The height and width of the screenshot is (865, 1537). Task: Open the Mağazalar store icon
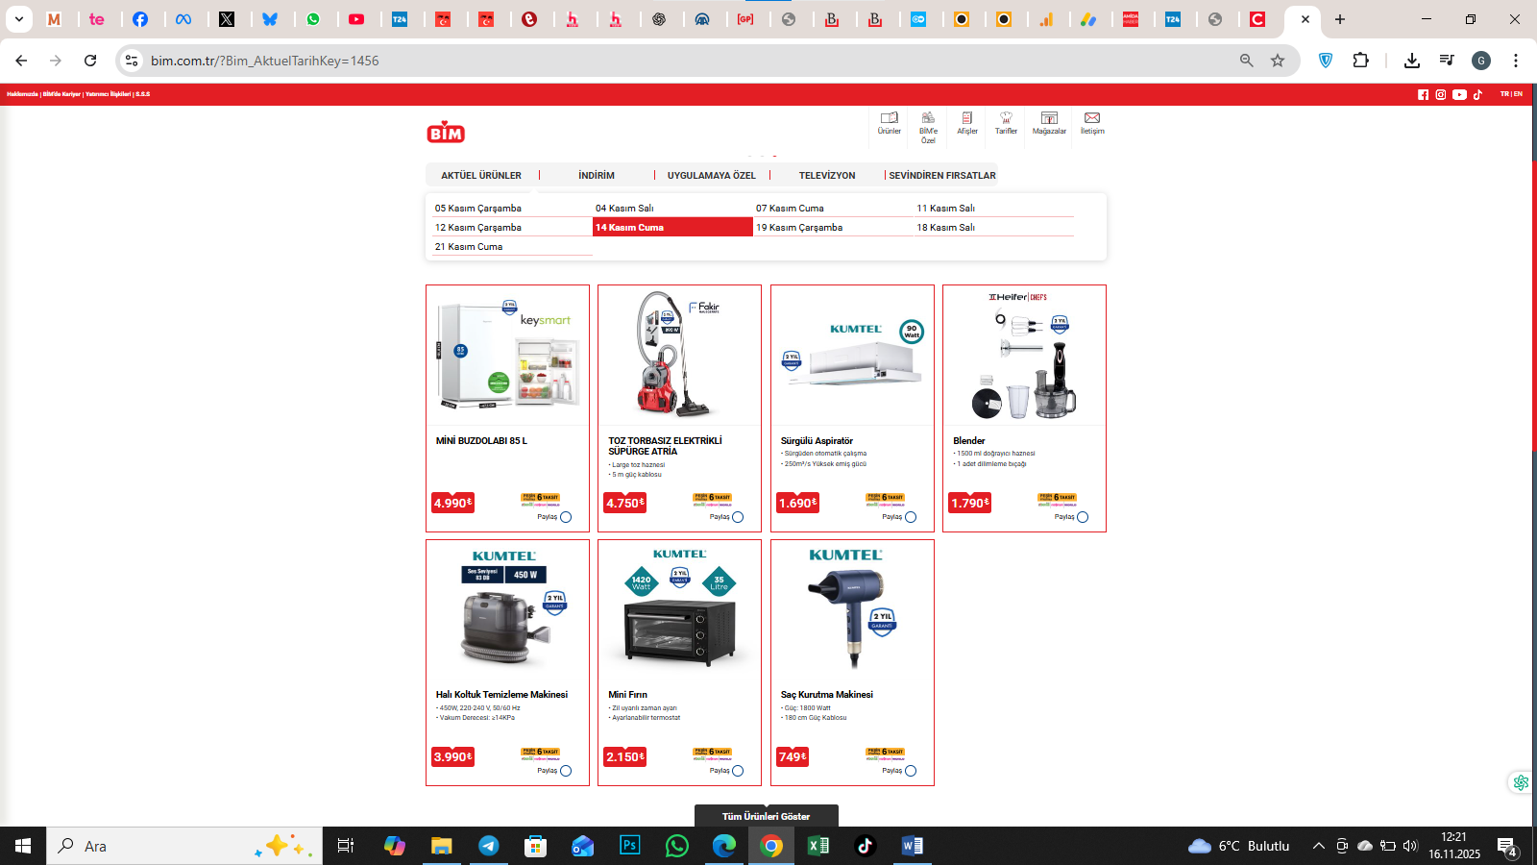[x=1049, y=123]
